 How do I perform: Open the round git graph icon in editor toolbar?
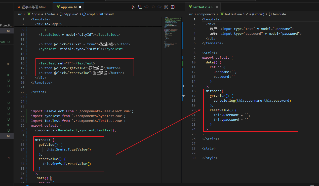click(166, 7)
